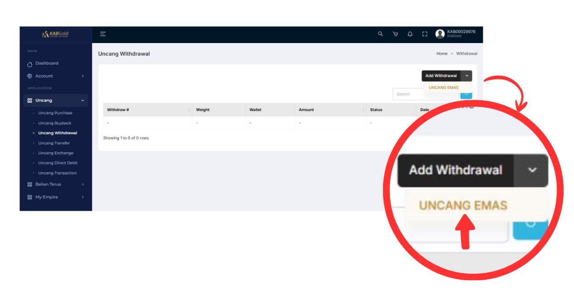The image size is (574, 301).
Task: Open Uncang Direct Debit in the sidebar
Action: coord(58,163)
